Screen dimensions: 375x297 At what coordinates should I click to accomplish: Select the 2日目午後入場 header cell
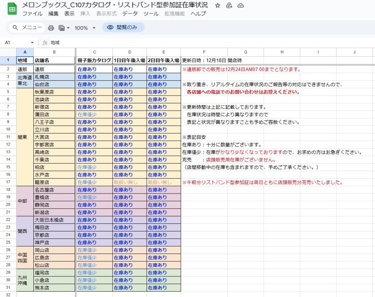(164, 60)
